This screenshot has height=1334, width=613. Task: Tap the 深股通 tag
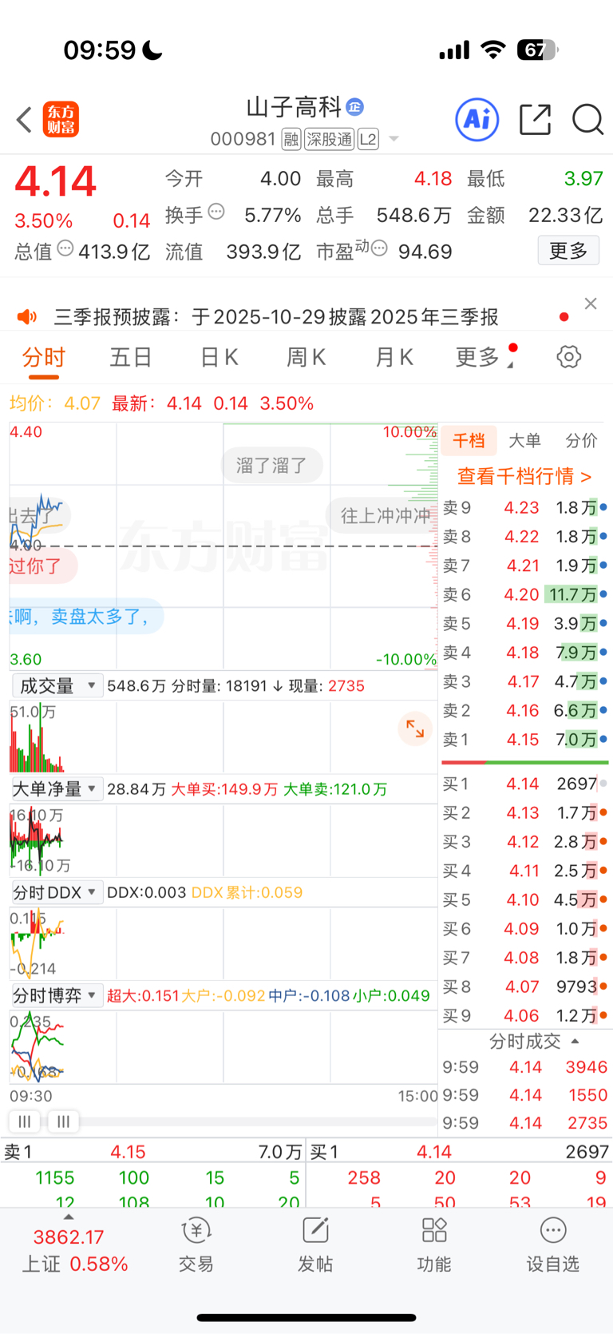(x=329, y=140)
